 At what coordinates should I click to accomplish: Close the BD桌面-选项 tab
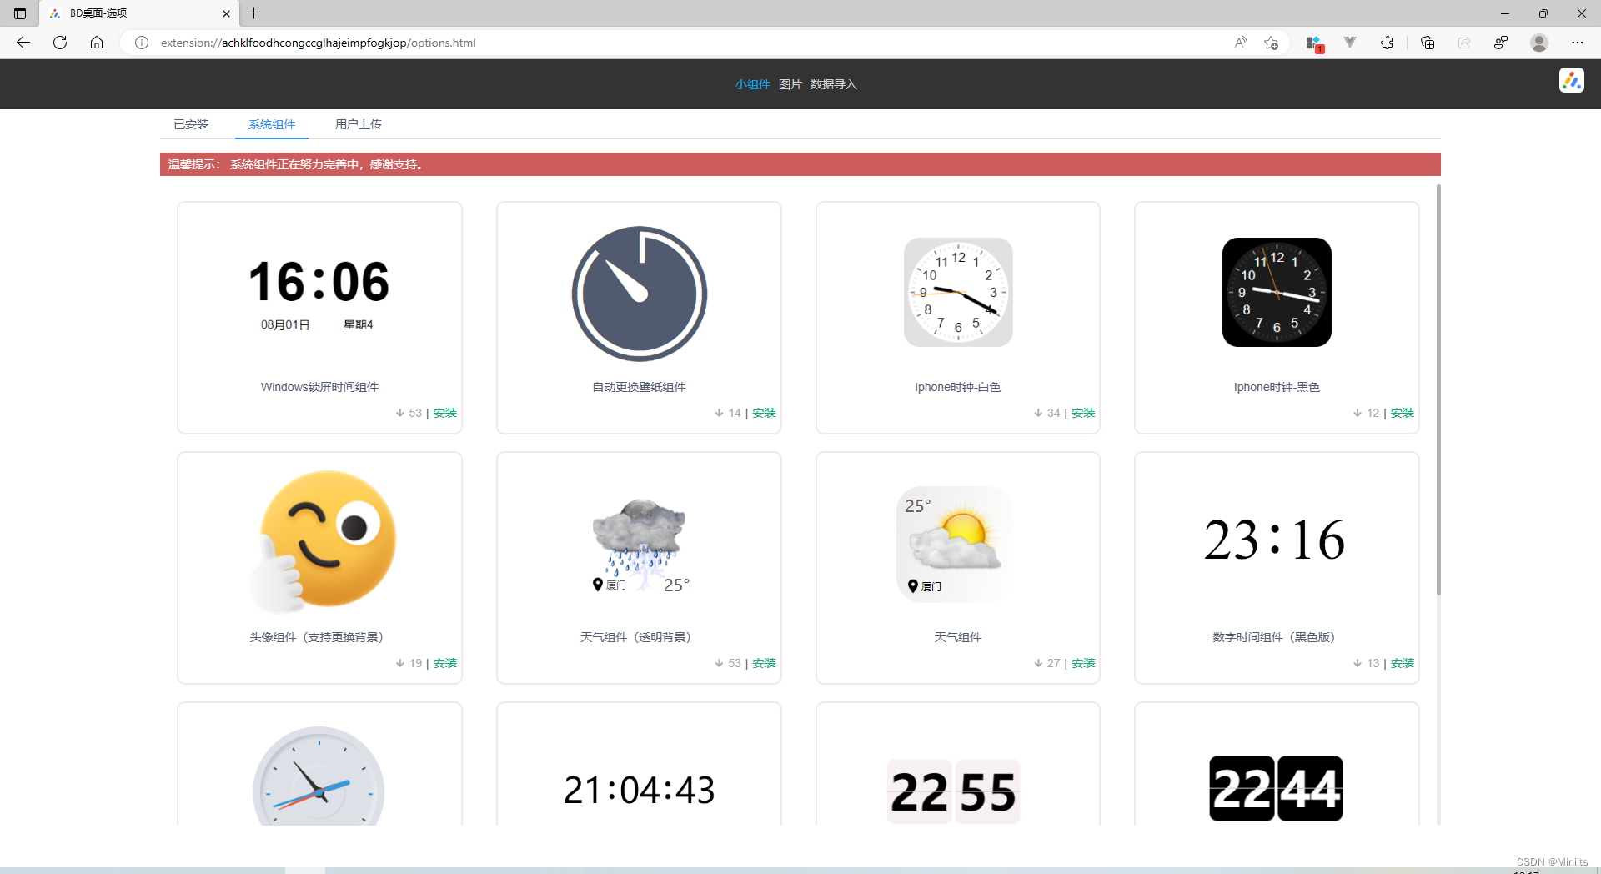(226, 13)
